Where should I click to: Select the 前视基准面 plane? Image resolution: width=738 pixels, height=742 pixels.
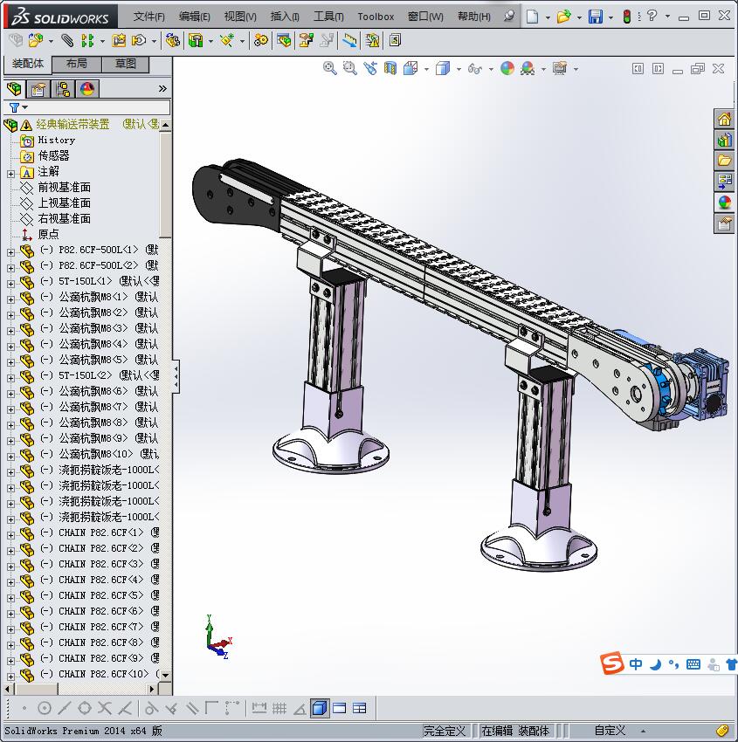tap(64, 188)
